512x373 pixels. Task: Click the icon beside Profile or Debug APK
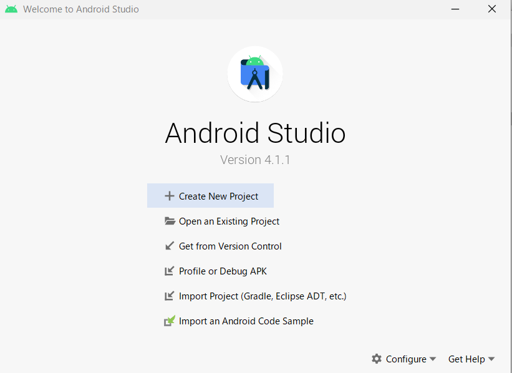point(170,271)
